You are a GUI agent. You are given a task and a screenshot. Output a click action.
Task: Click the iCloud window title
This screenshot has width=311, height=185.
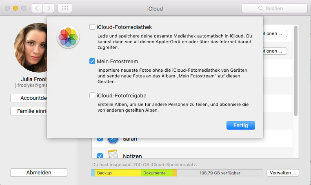point(155,9)
